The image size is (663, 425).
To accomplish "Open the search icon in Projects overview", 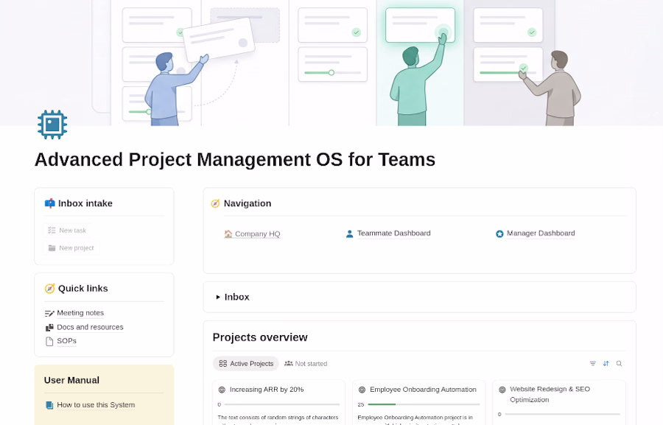I will (619, 364).
